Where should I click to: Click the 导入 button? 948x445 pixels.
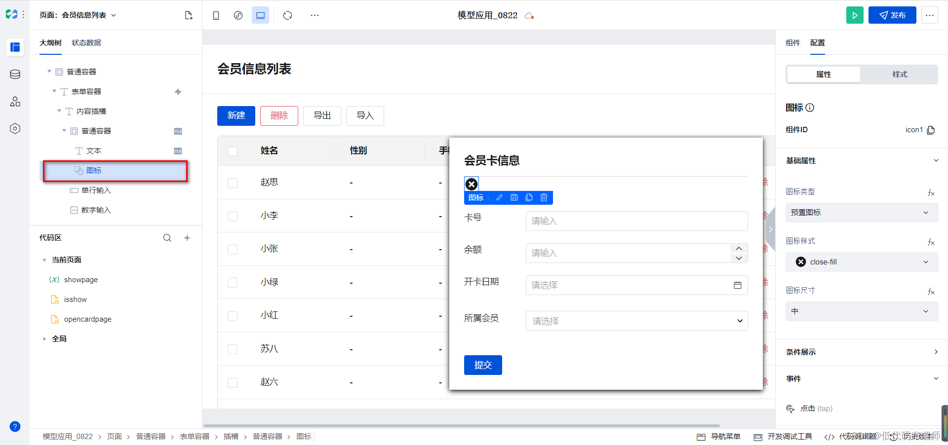(365, 115)
